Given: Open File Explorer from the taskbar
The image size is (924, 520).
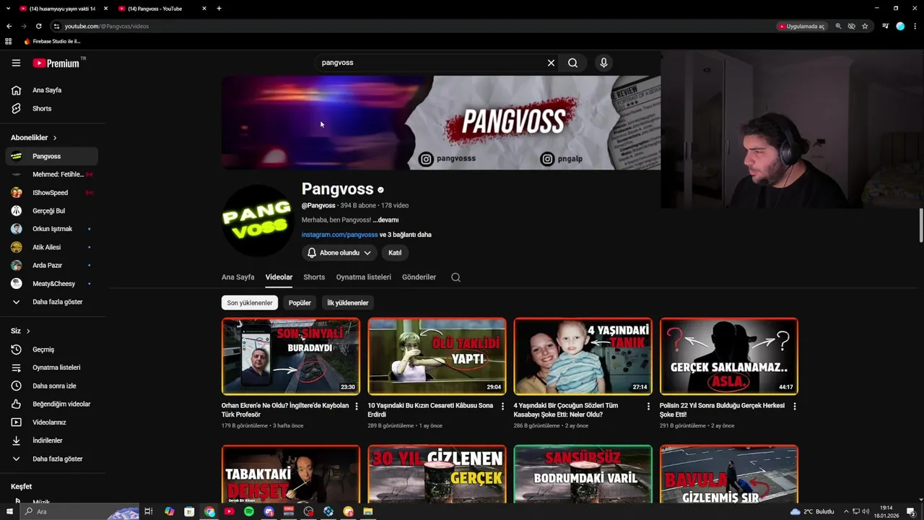Looking at the screenshot, I should coord(368,511).
